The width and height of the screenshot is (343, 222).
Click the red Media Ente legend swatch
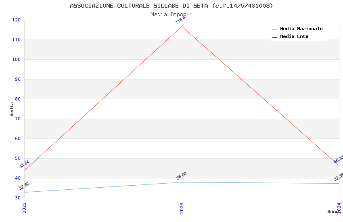274,37
